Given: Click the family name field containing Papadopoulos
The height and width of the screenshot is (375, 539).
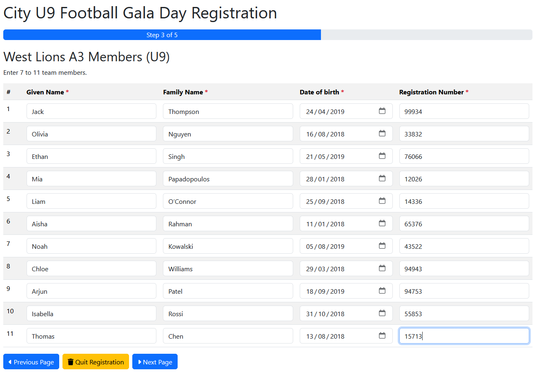Looking at the screenshot, I should (227, 179).
